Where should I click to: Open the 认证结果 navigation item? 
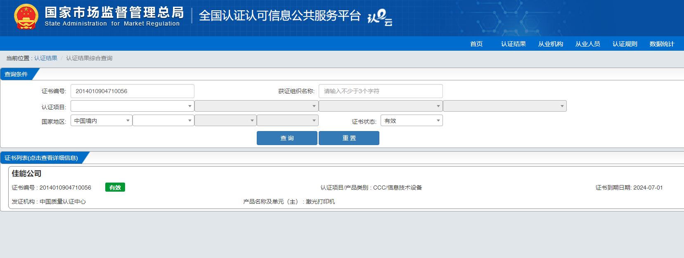514,44
